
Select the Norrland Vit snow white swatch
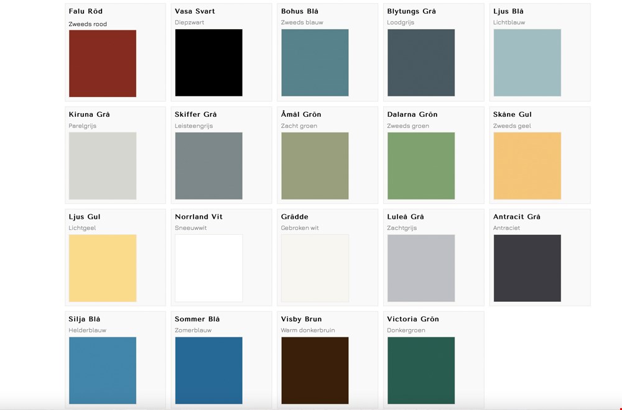[x=208, y=268]
